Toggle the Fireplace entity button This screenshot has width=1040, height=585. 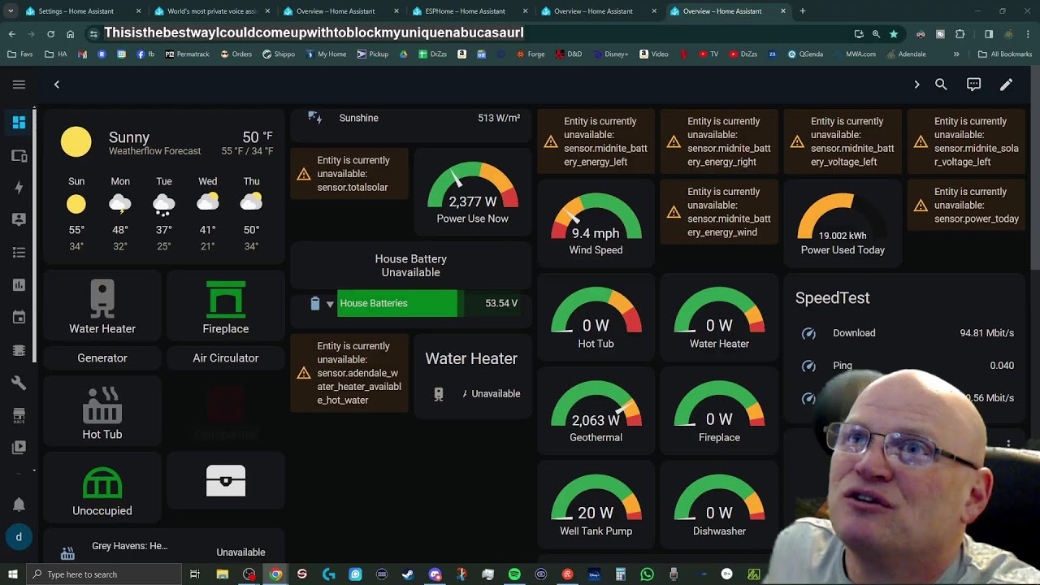point(226,307)
